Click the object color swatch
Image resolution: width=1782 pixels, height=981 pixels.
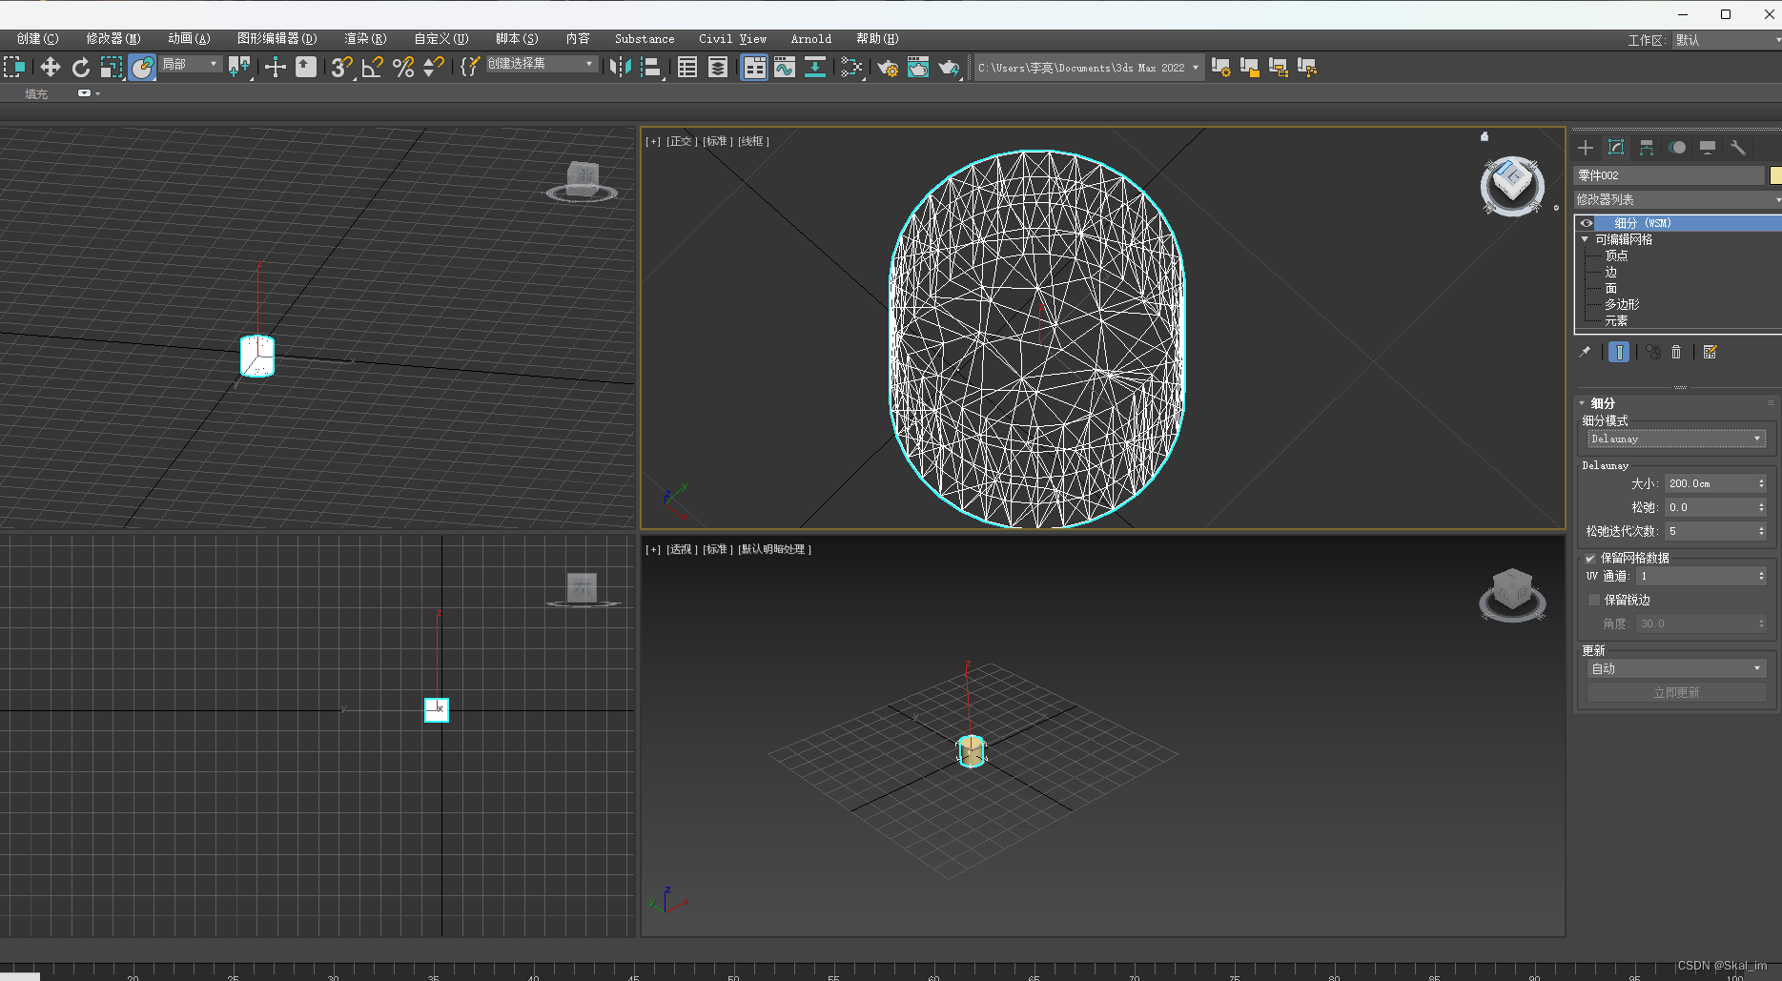click(1775, 175)
